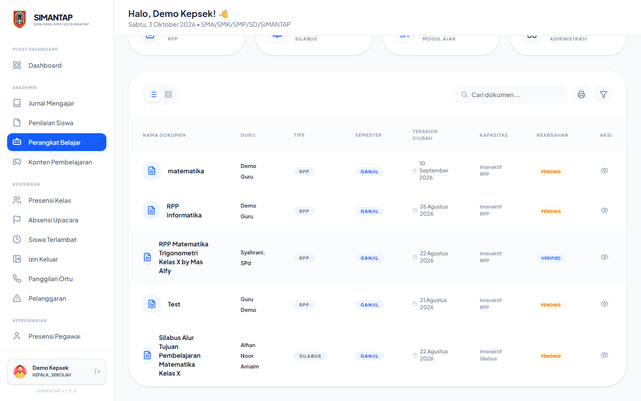
Task: Click the Demo Kepsek profile avatar
Action: pyautogui.click(x=20, y=372)
